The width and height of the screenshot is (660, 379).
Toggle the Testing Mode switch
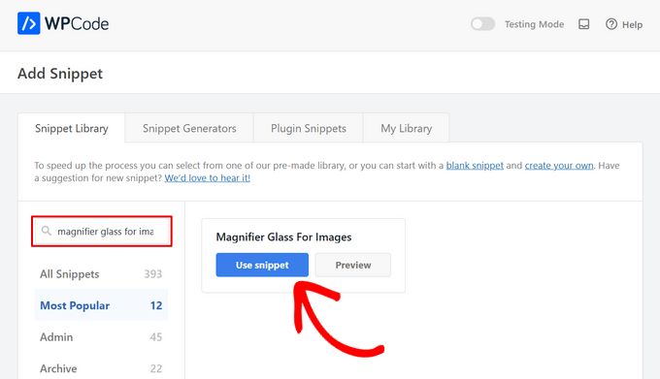click(482, 24)
